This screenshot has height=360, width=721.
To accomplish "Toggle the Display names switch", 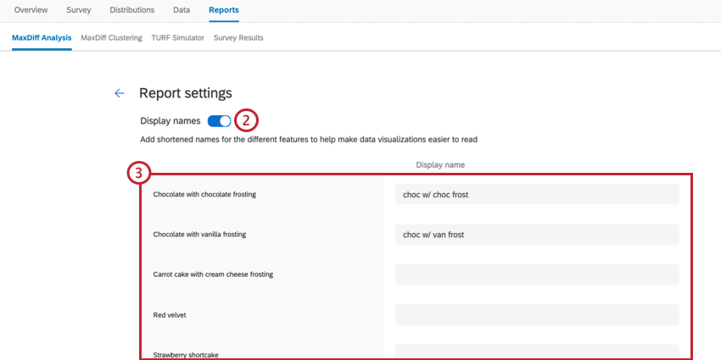I will click(x=219, y=121).
